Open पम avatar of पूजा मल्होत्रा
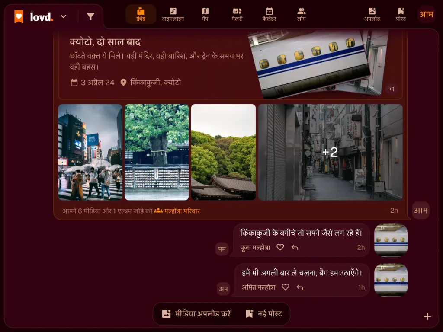The height and width of the screenshot is (332, 443). 222,249
